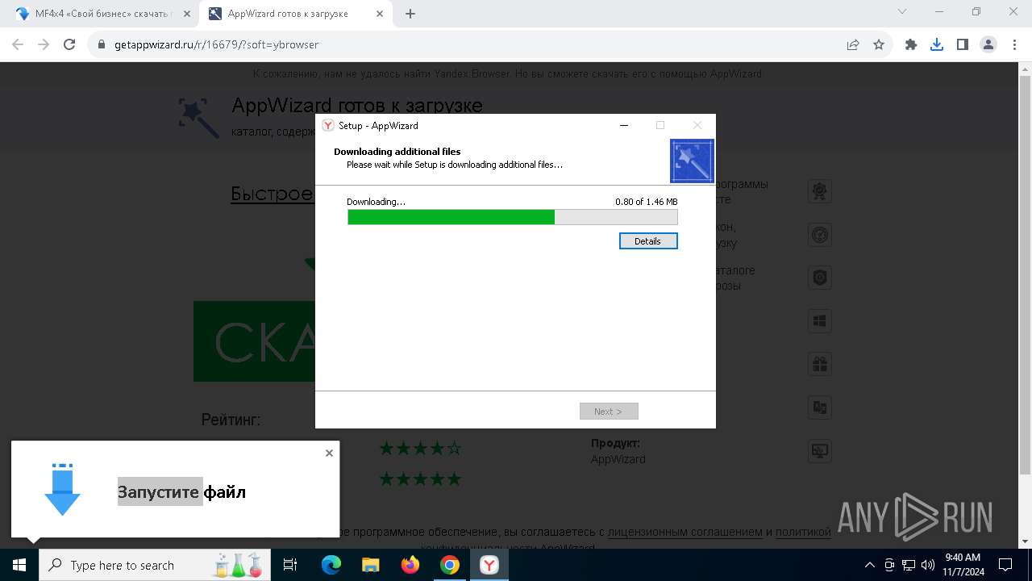Click the share page icon

click(x=853, y=44)
